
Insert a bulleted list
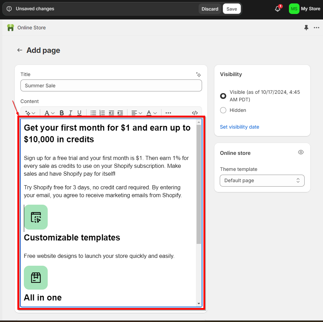(93, 113)
